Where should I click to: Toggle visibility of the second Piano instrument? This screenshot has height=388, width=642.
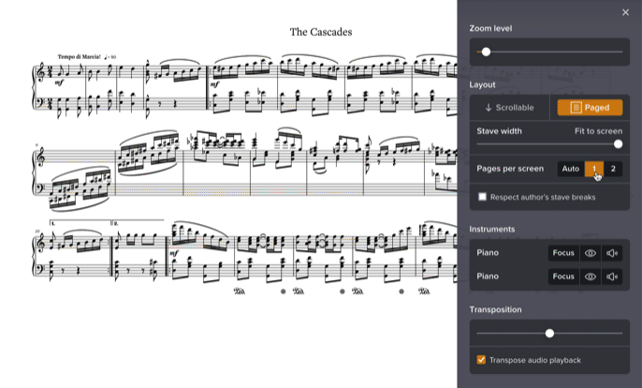(x=591, y=276)
